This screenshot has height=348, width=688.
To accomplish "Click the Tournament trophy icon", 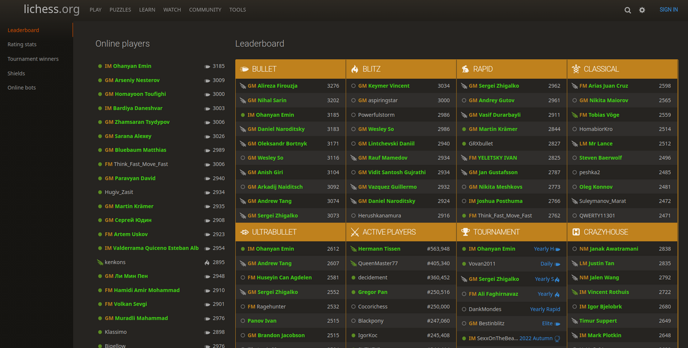I will point(466,232).
